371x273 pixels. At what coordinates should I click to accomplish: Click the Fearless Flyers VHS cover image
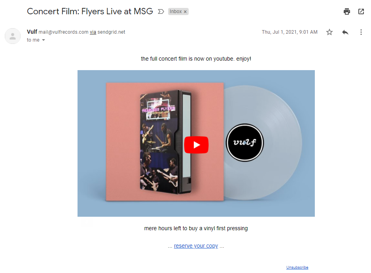(x=166, y=142)
